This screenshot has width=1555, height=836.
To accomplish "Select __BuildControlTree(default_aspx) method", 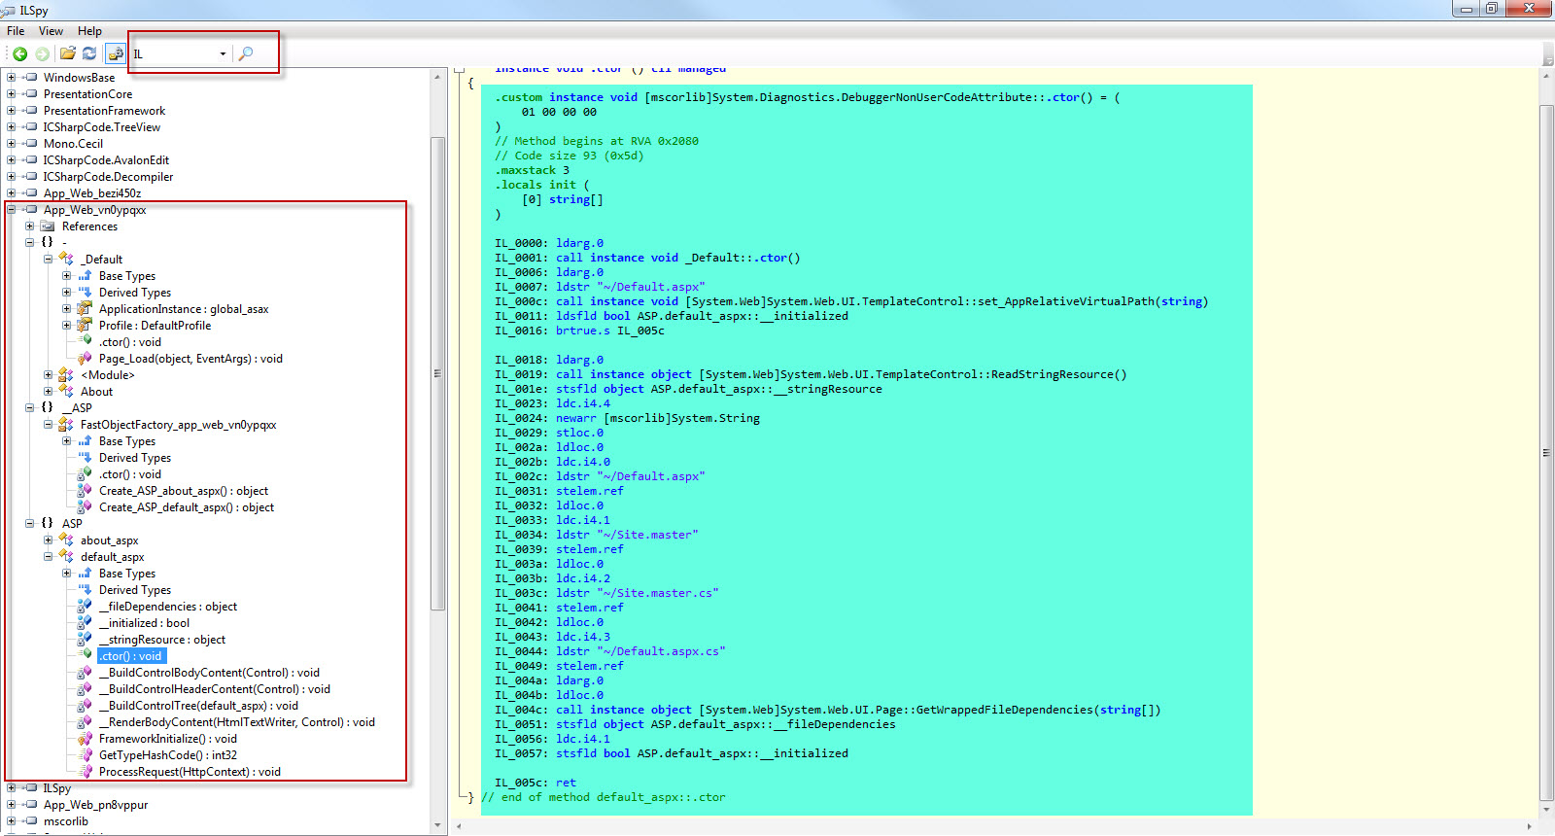I will point(198,705).
